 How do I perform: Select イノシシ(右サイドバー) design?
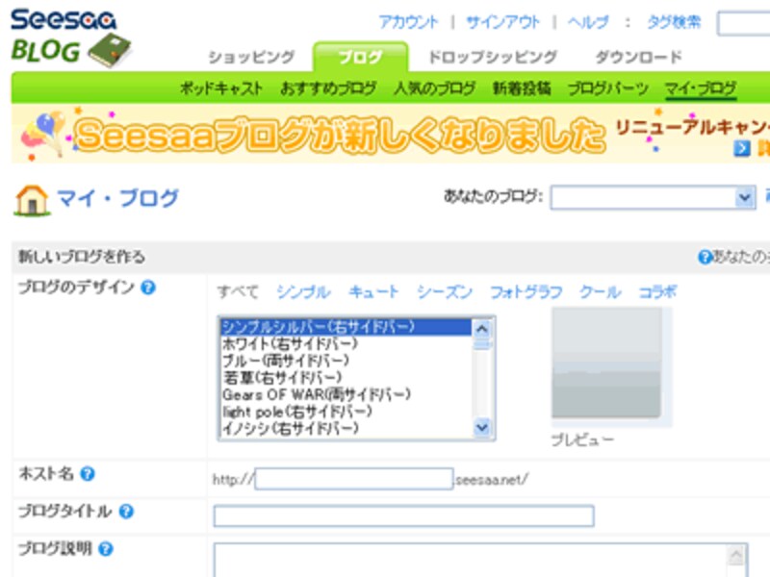(x=346, y=428)
